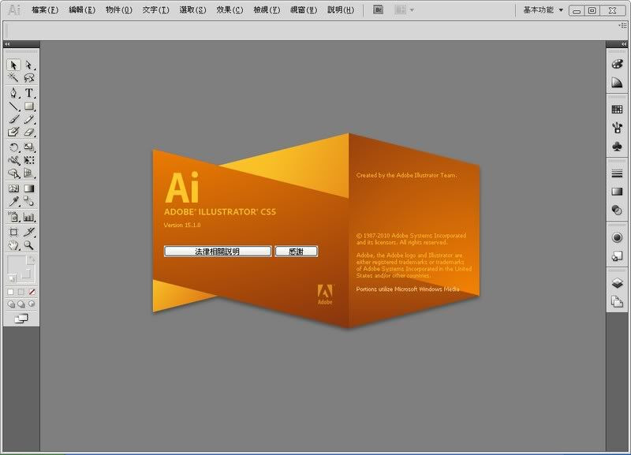Viewport: 631px width, 455px height.
Task: Apply the None (red slash) swatch
Action: [32, 292]
